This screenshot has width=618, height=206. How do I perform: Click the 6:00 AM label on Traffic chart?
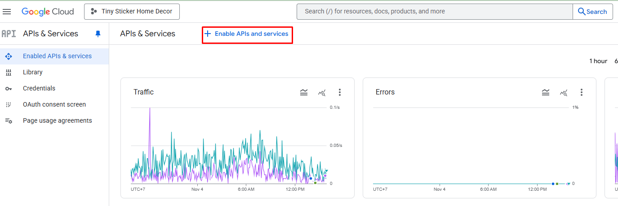(x=246, y=189)
